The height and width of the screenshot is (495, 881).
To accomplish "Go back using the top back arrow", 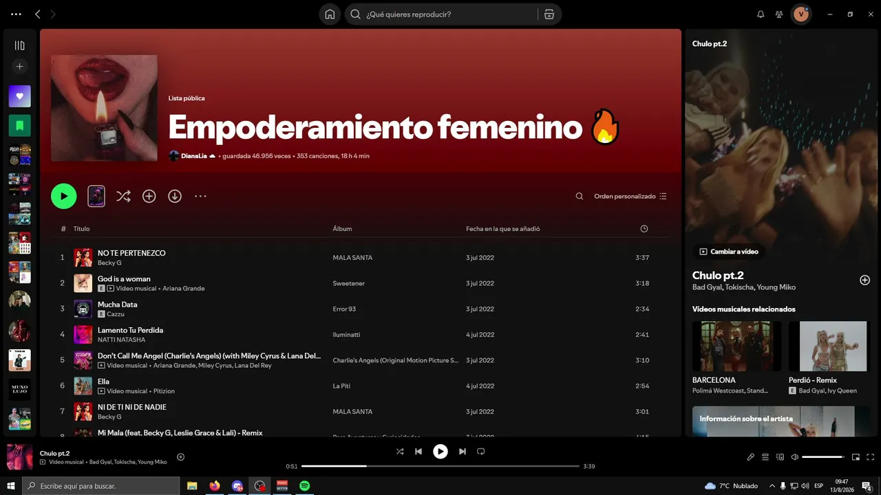I will (x=38, y=14).
